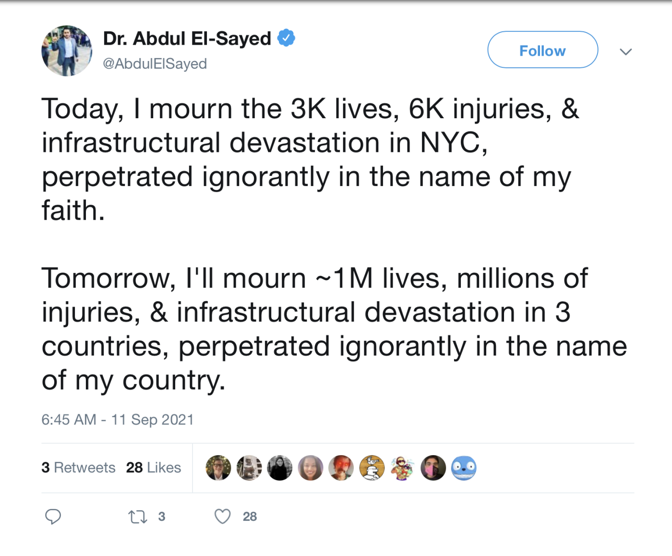Image resolution: width=672 pixels, height=556 pixels.
Task: Click the retweet count beside the retweet icon
Action: (162, 517)
